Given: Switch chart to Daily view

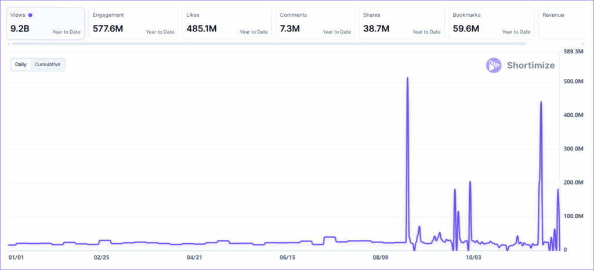Looking at the screenshot, I should coord(20,64).
